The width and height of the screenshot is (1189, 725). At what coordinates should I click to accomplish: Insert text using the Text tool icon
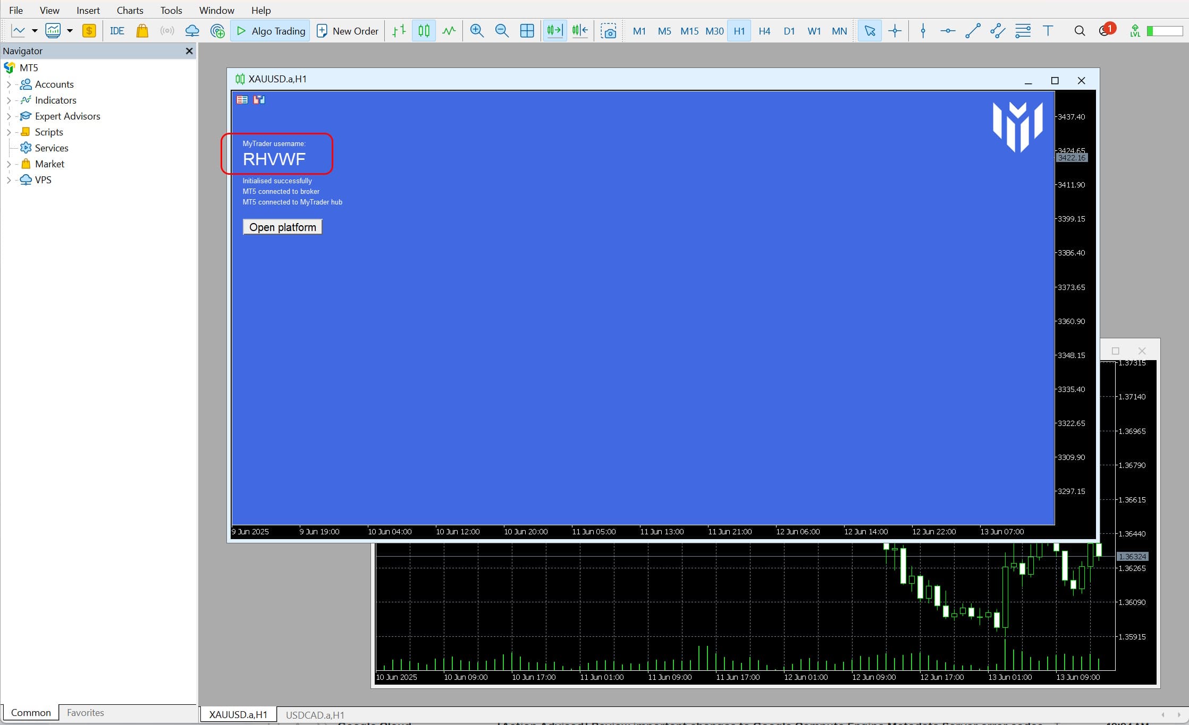pyautogui.click(x=1048, y=31)
